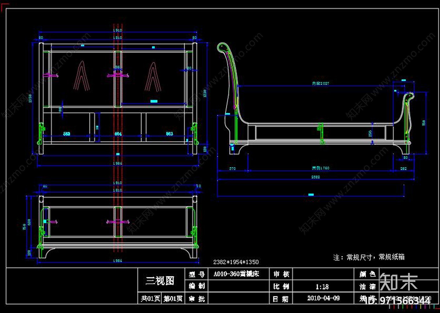Select the 审核 label cell

pyautogui.click(x=281, y=274)
